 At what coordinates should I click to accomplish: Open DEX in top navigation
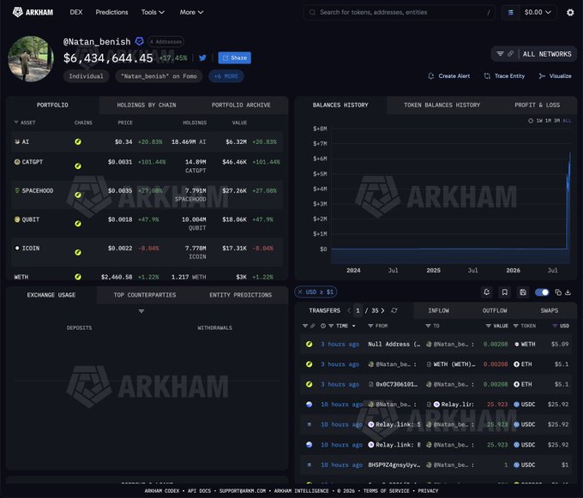pos(76,12)
